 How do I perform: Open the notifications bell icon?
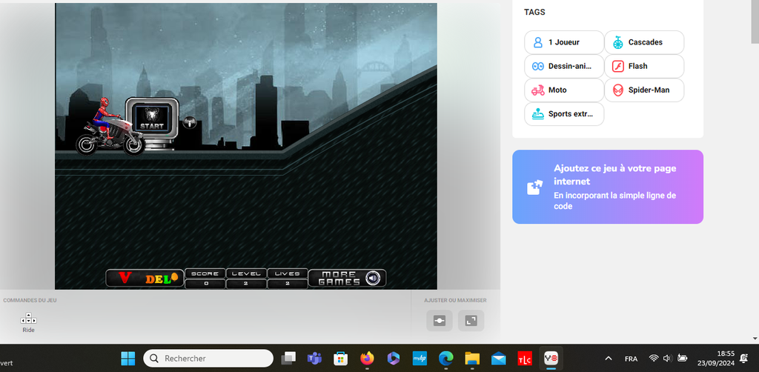(x=744, y=359)
